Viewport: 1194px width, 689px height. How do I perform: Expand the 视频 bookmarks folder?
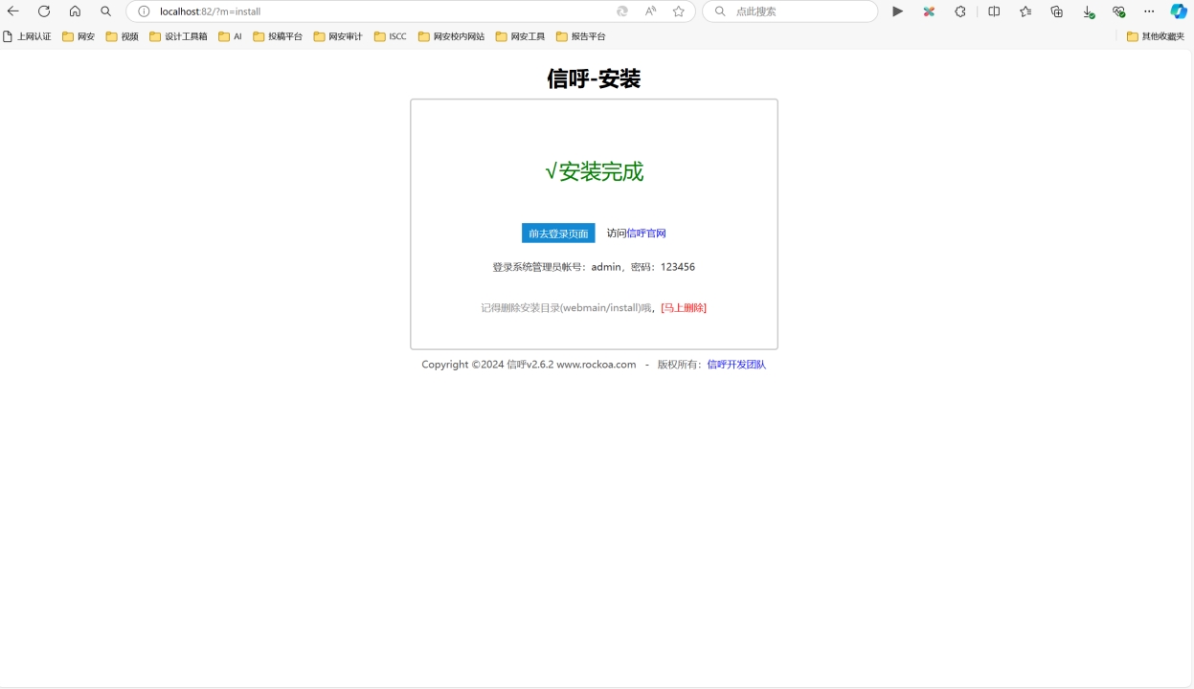pos(123,36)
